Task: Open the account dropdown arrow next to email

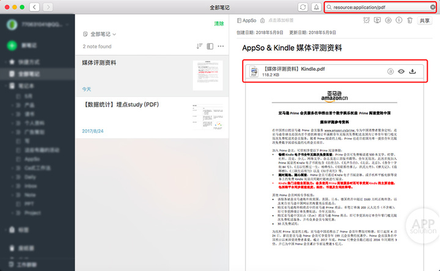Action: tap(67, 24)
